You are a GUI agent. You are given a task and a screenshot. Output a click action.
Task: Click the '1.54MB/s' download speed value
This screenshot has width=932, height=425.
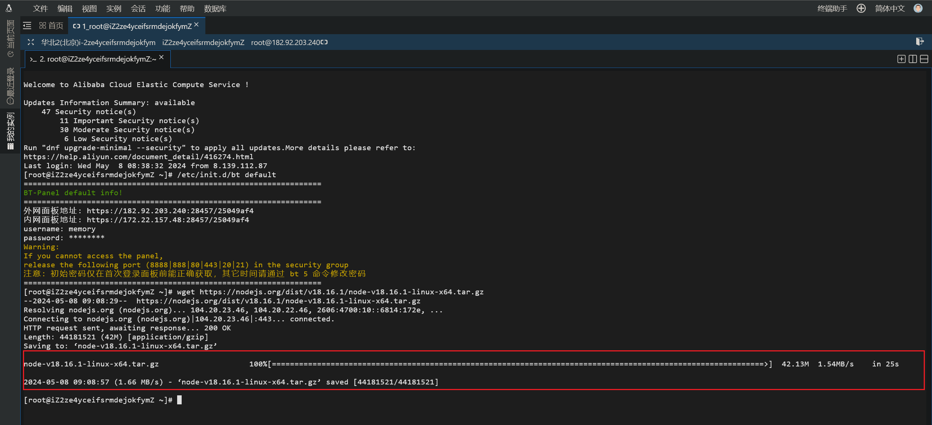836,364
